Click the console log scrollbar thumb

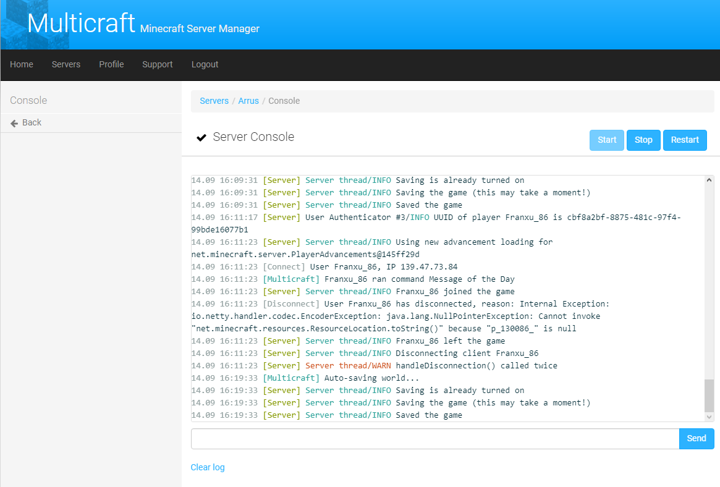(x=709, y=396)
